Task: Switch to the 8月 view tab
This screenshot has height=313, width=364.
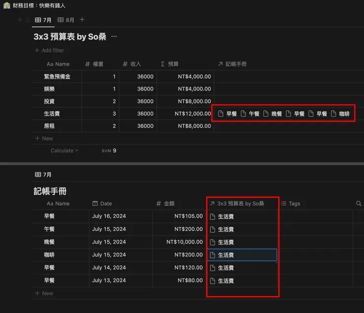Action: click(66, 20)
